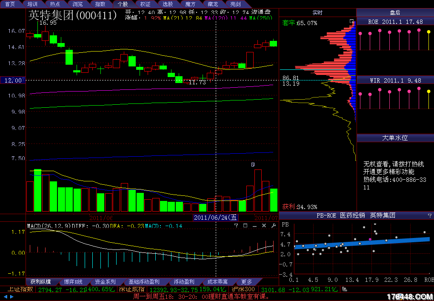Open the 选股 stock selection tab
This screenshot has width=434, height=301.
168,4
